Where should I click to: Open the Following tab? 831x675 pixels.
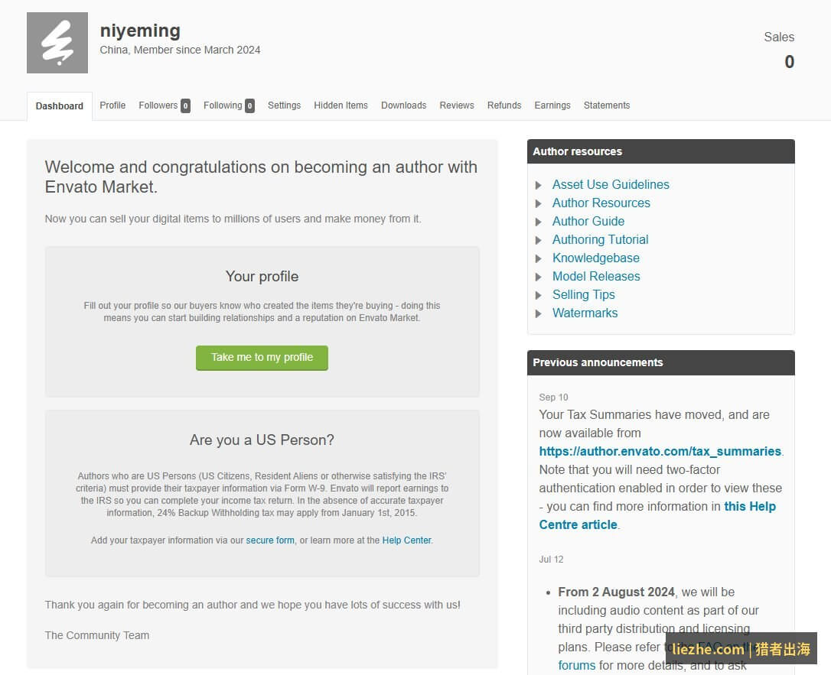point(223,105)
